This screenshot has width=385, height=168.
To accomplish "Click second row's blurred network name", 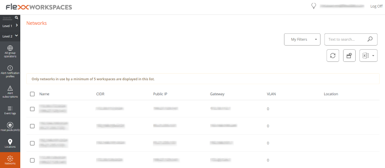I will (x=54, y=126).
